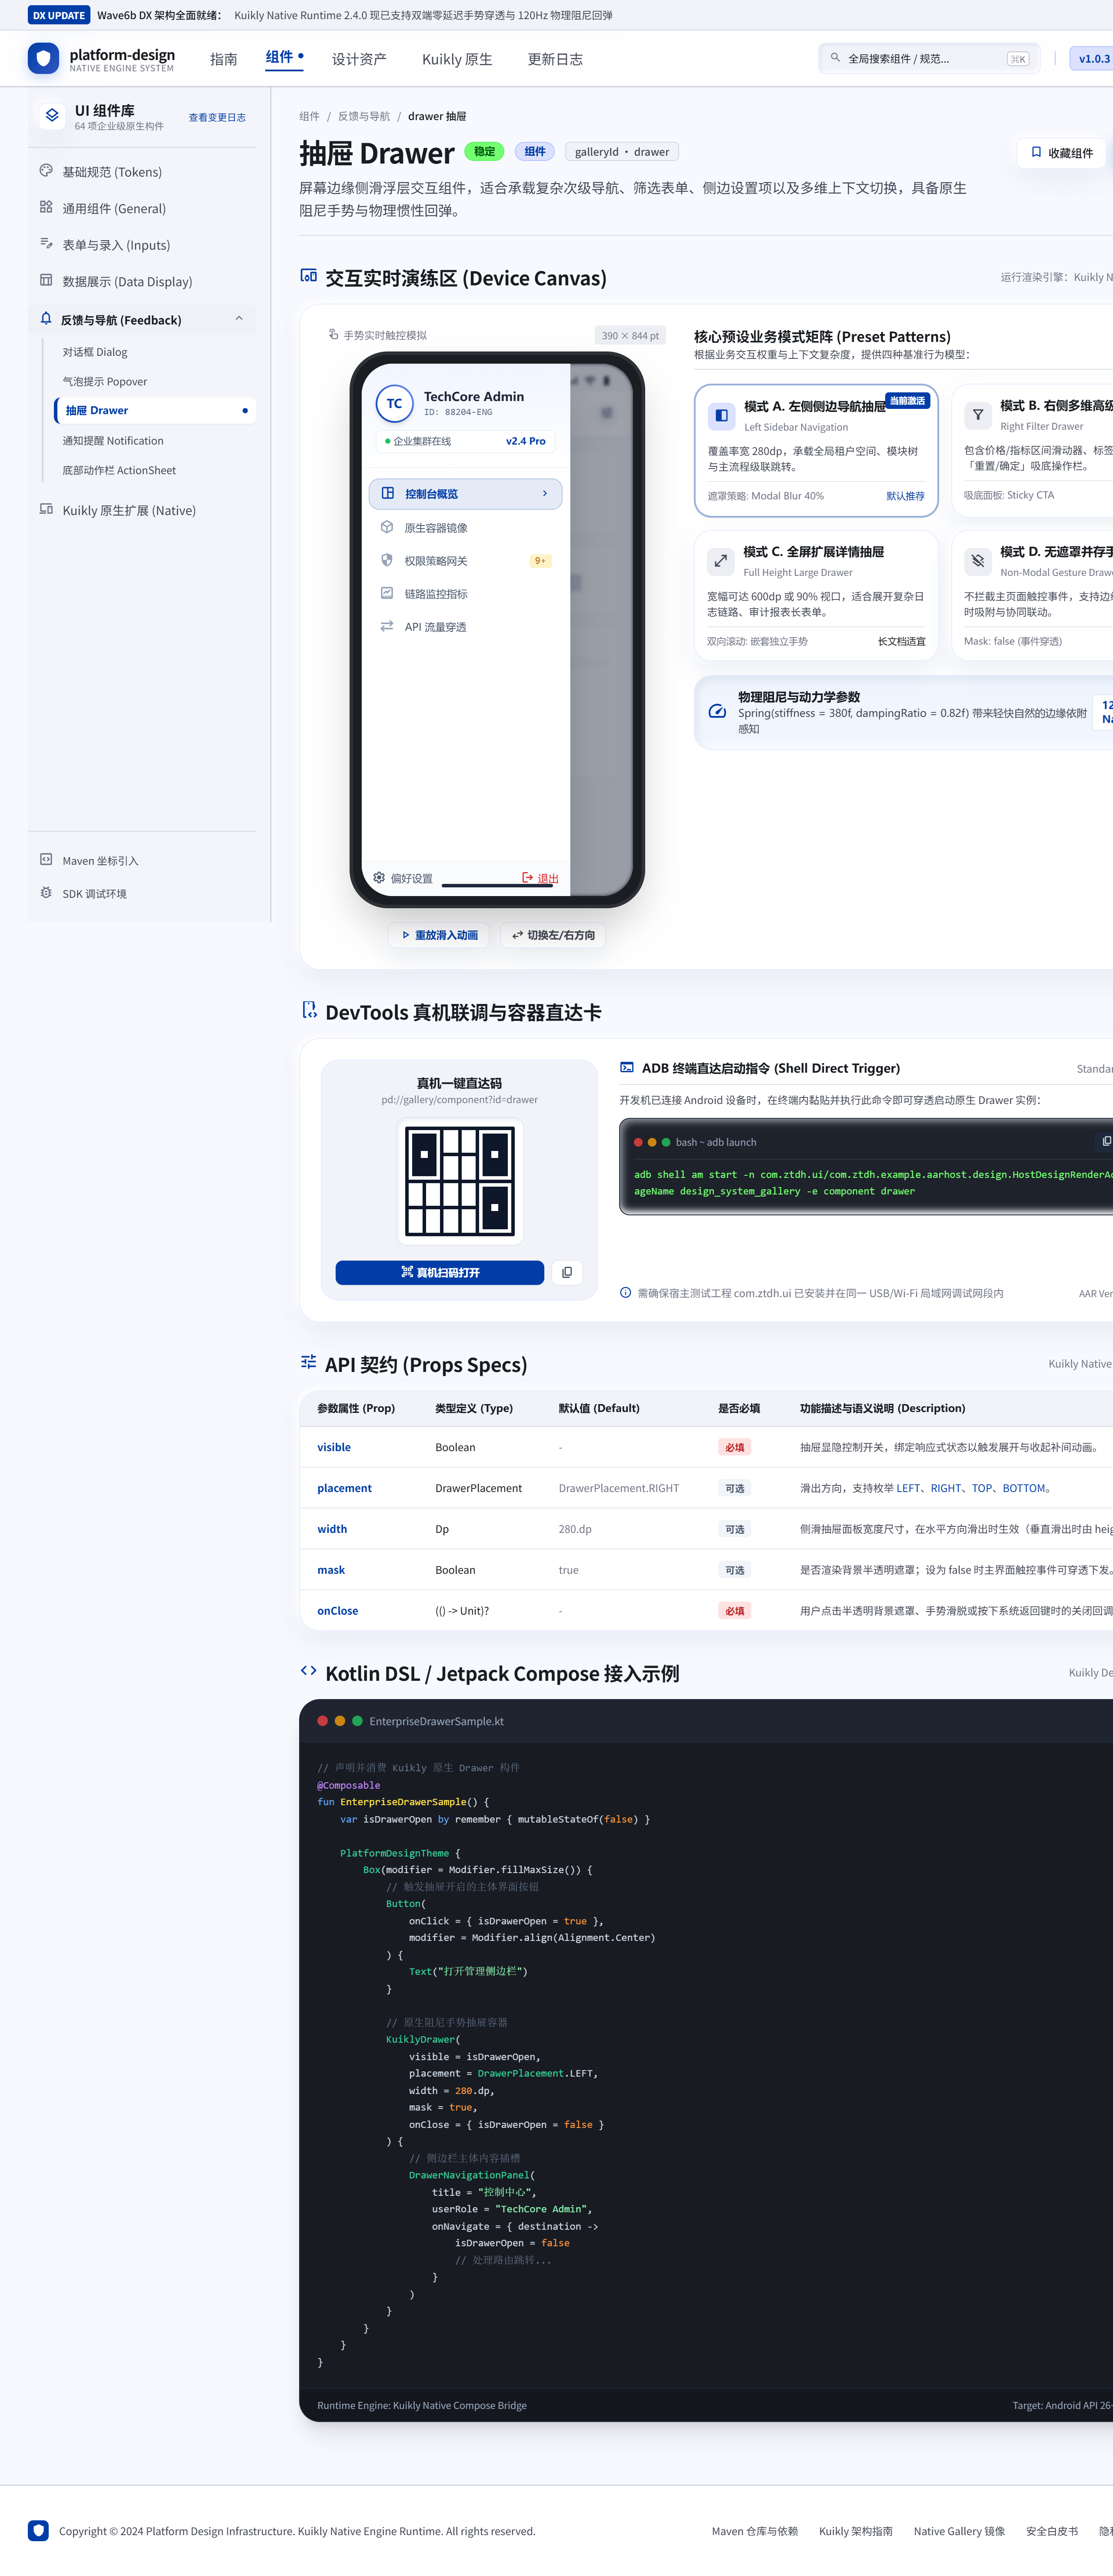Click the 退出 logout link in phone
The image size is (1113, 2576).
(x=540, y=878)
